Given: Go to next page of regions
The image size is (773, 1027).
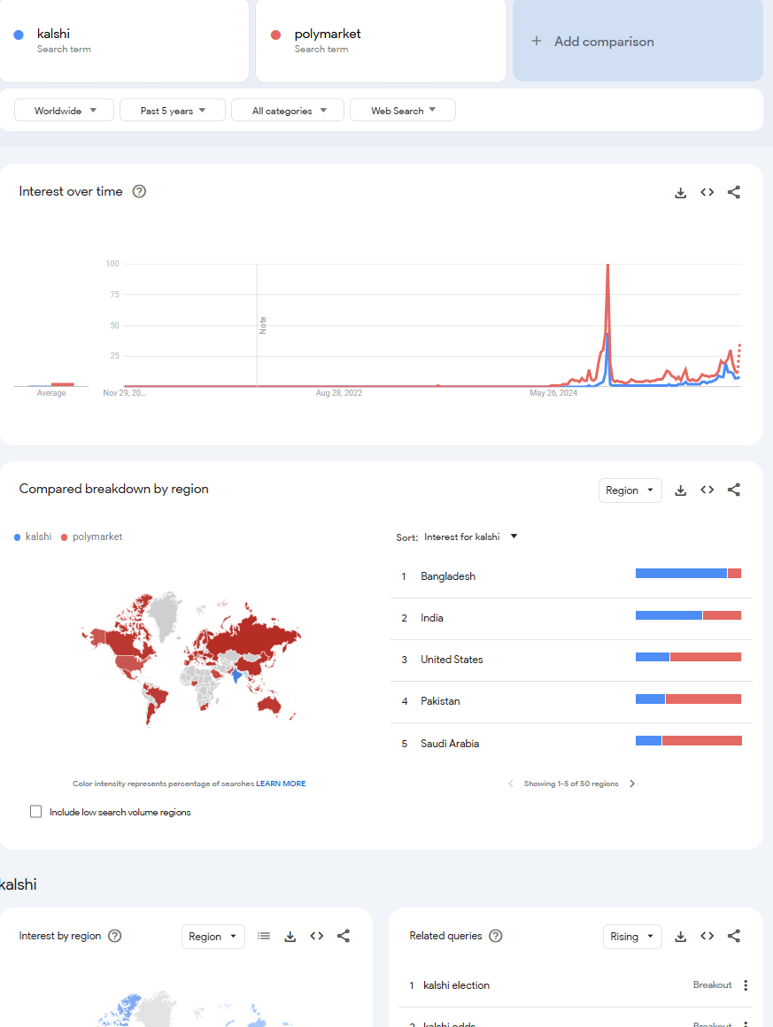Looking at the screenshot, I should click(632, 784).
